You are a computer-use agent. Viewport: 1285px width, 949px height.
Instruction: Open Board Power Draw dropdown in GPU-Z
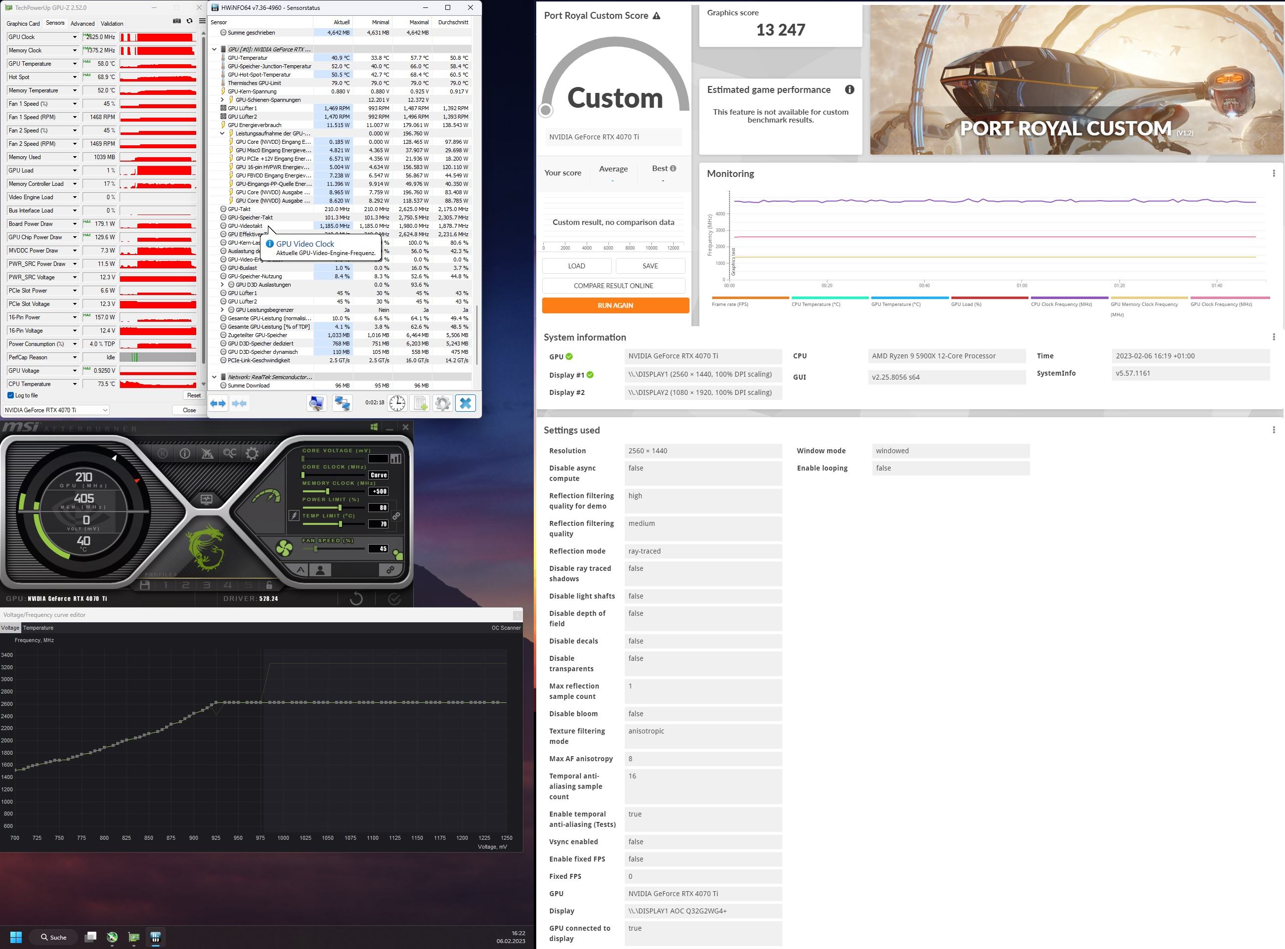point(75,224)
